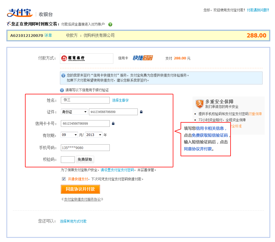The image size is (275, 242).
Task: Click the 校验码 input field
Action: 68,160
